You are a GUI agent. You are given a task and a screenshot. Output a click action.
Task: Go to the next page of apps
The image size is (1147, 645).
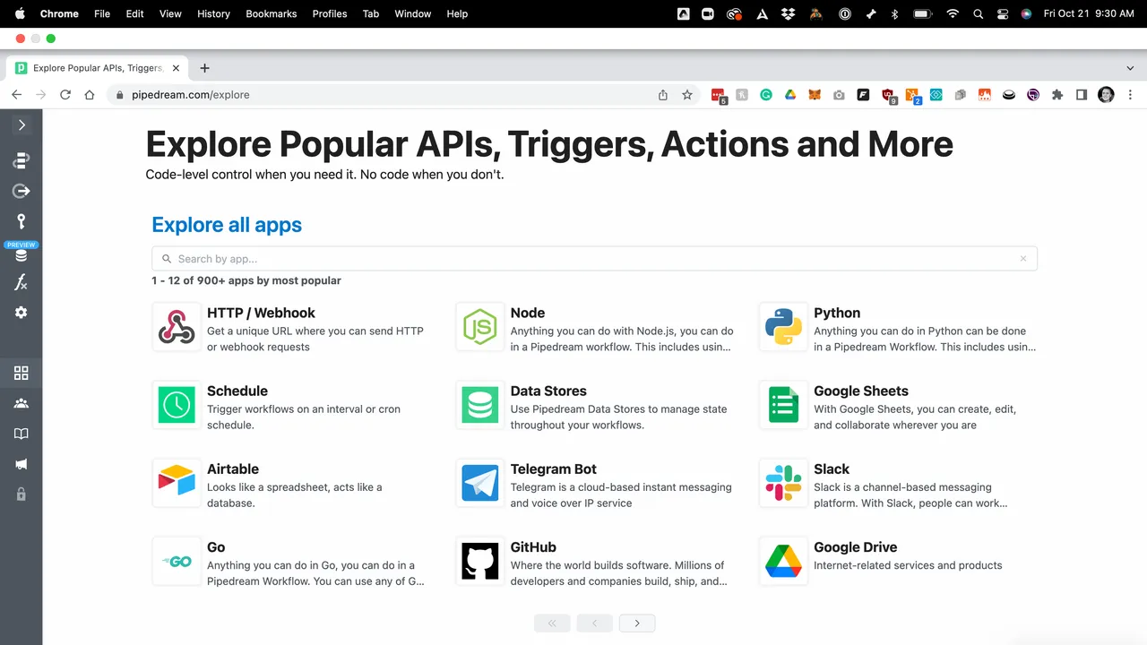(637, 623)
